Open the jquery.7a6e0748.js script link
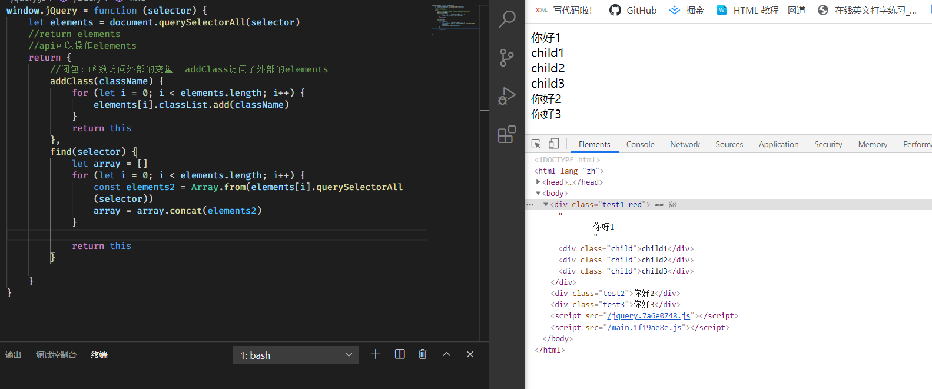Viewport: 932px width, 389px height. coord(648,316)
